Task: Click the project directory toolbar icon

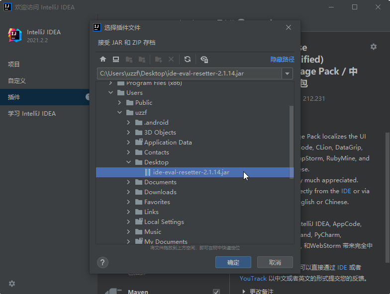Action: pos(129,60)
